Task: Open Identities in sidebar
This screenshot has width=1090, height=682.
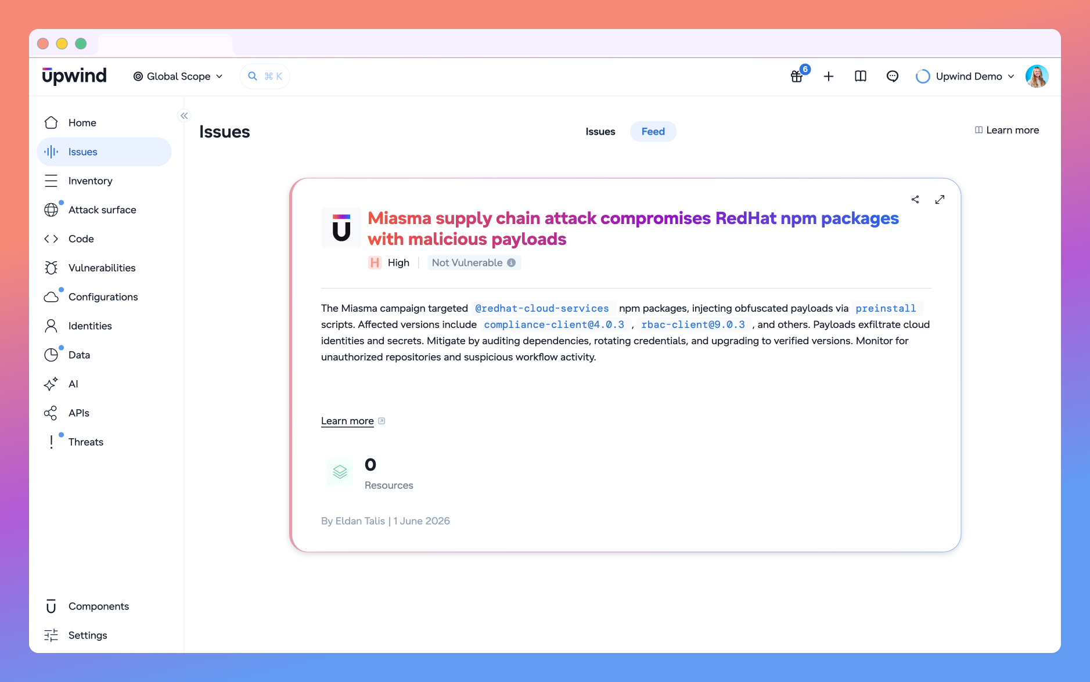Action: pos(105,326)
